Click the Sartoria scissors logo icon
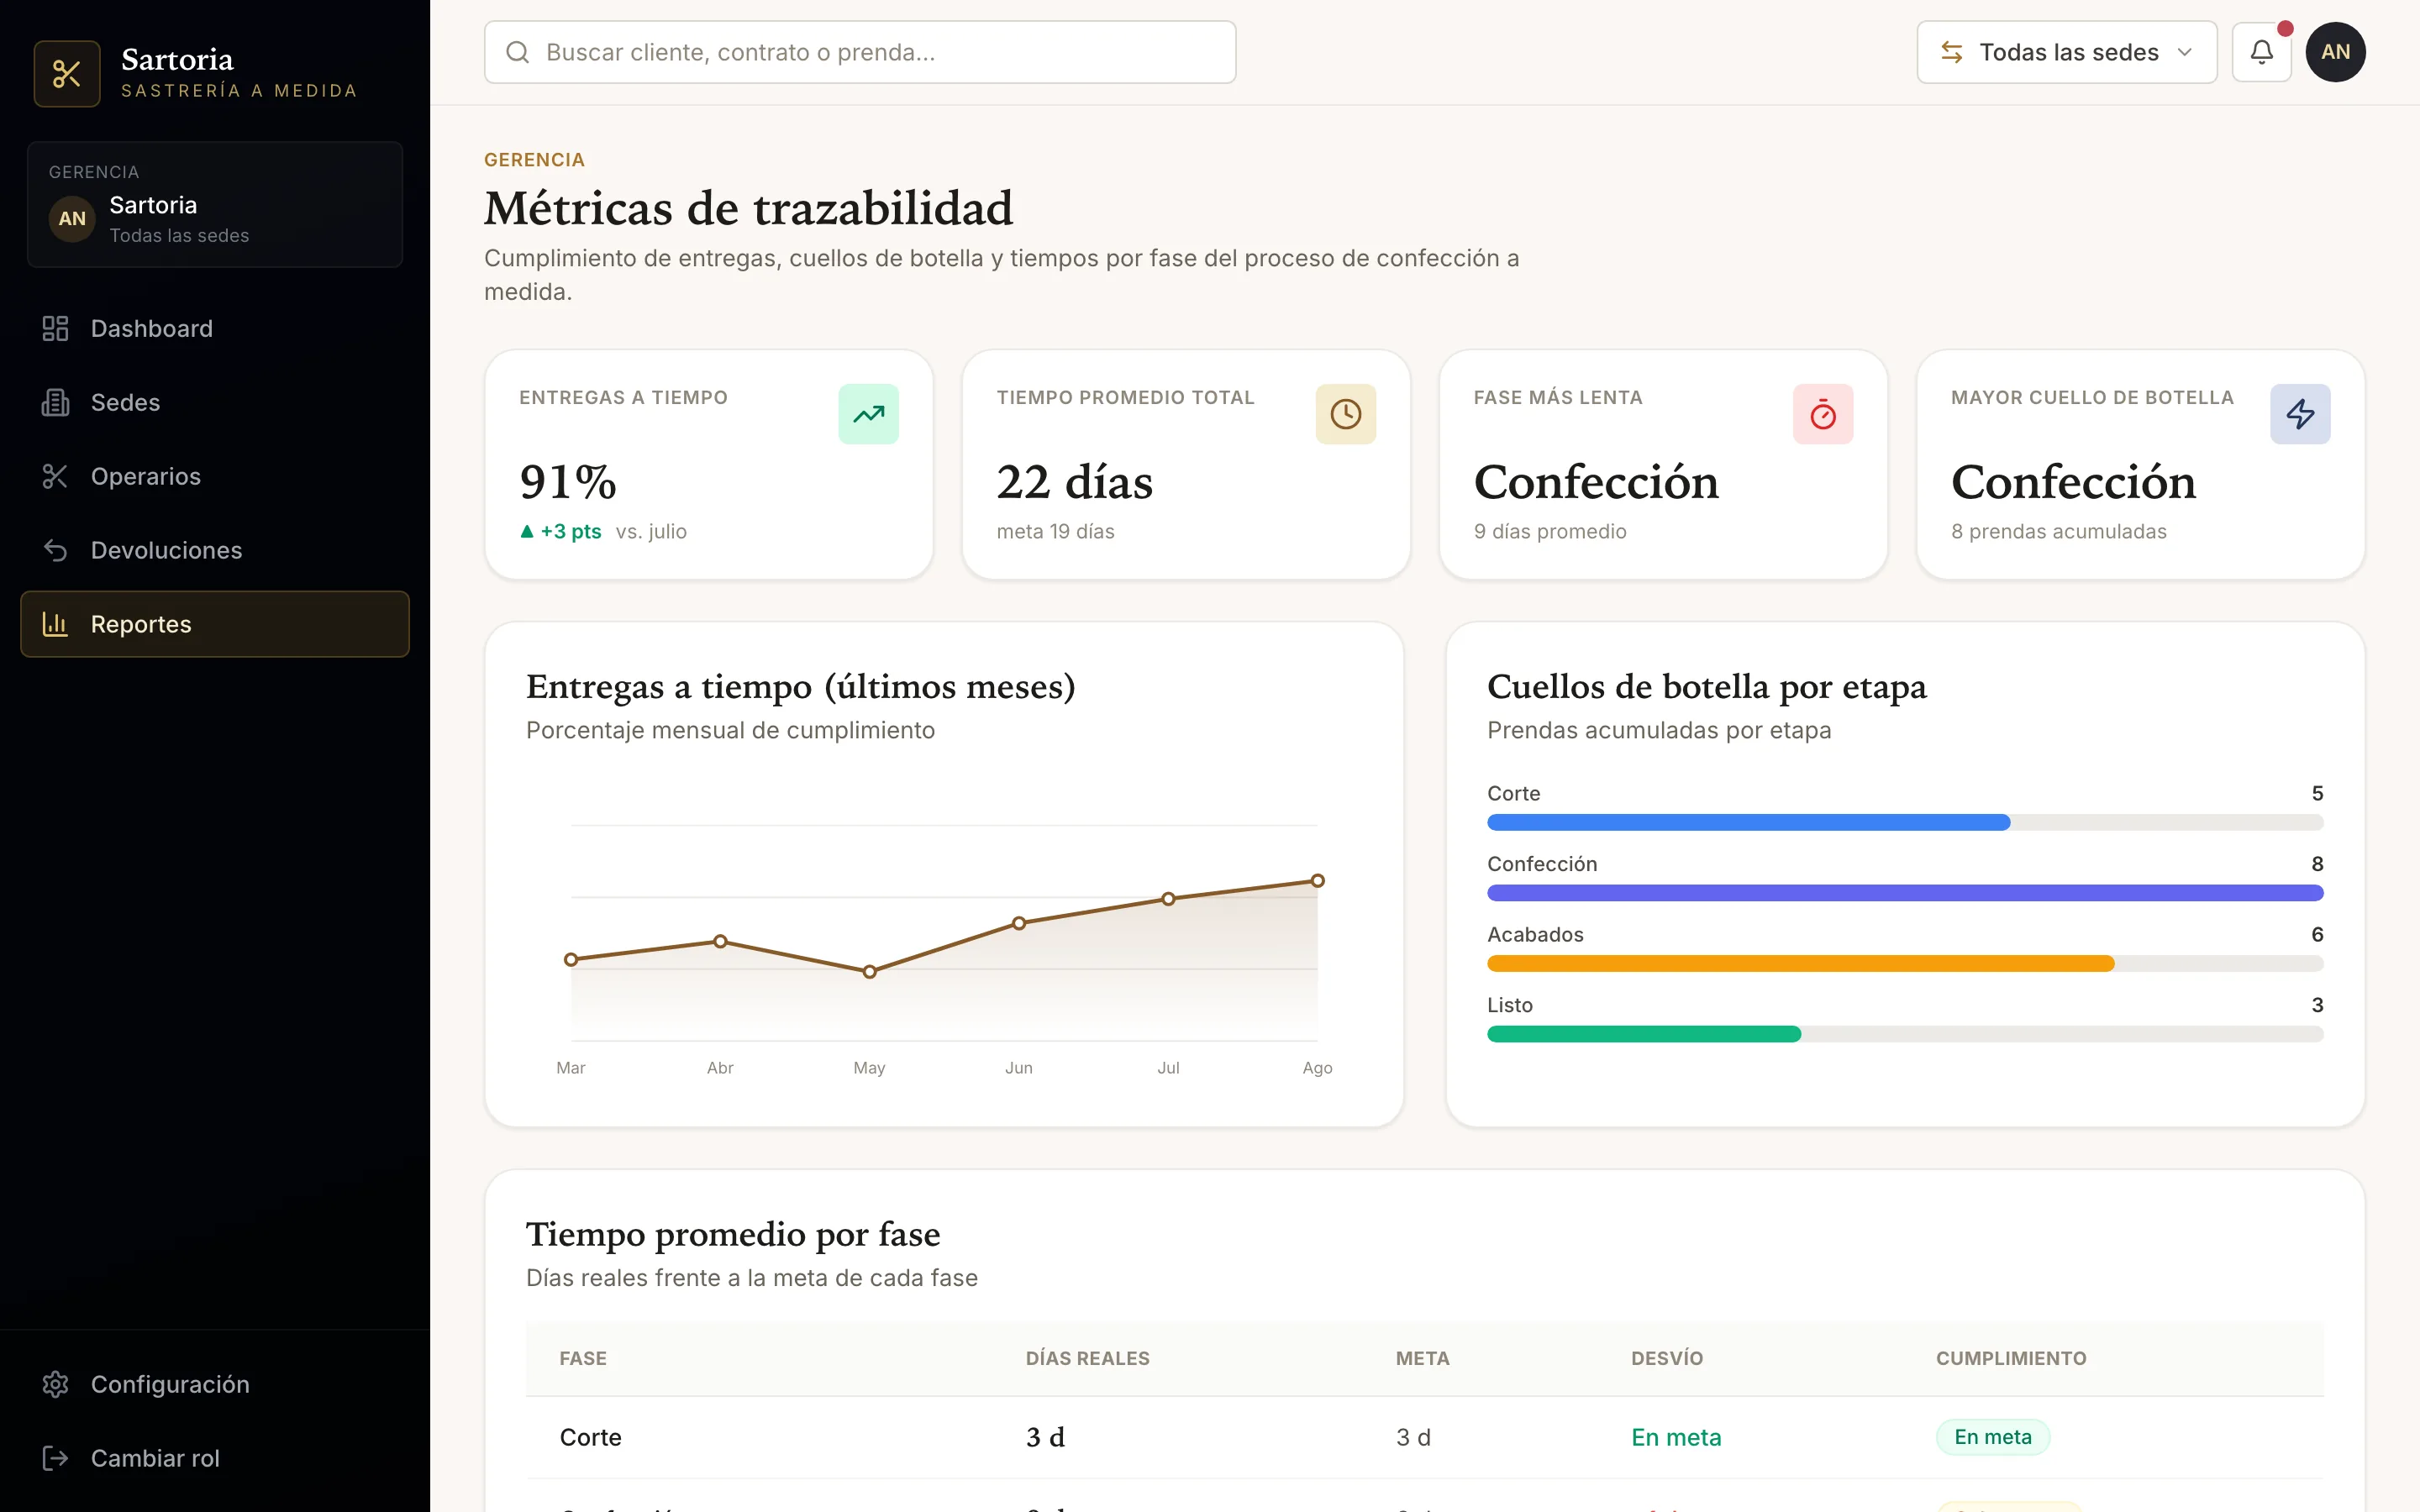2420x1512 pixels. coord(67,74)
